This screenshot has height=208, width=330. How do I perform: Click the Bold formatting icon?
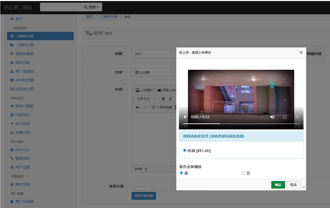pyautogui.click(x=163, y=99)
